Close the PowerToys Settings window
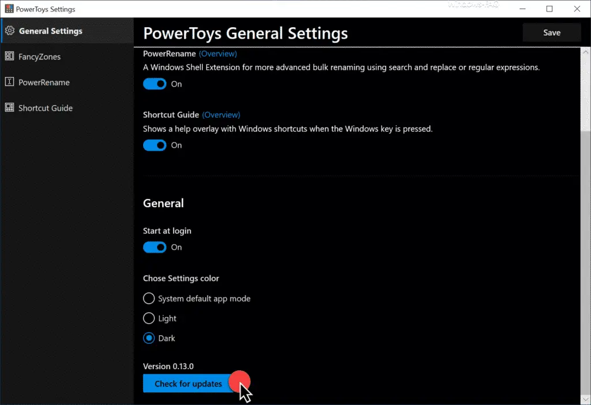The height and width of the screenshot is (405, 591). click(577, 9)
